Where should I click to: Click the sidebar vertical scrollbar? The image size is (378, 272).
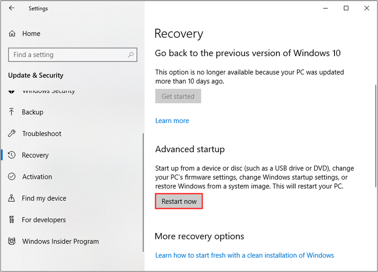[x=143, y=192]
